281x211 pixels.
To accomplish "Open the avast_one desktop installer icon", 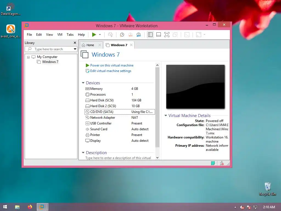I will click(x=10, y=31).
